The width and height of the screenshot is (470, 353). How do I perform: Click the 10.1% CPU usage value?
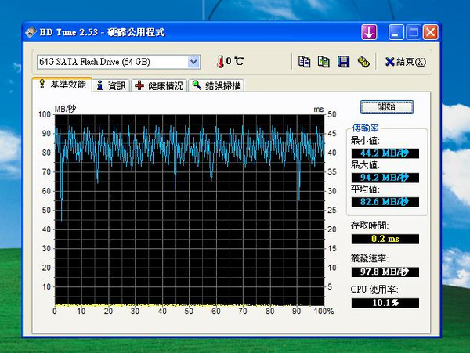coord(385,303)
